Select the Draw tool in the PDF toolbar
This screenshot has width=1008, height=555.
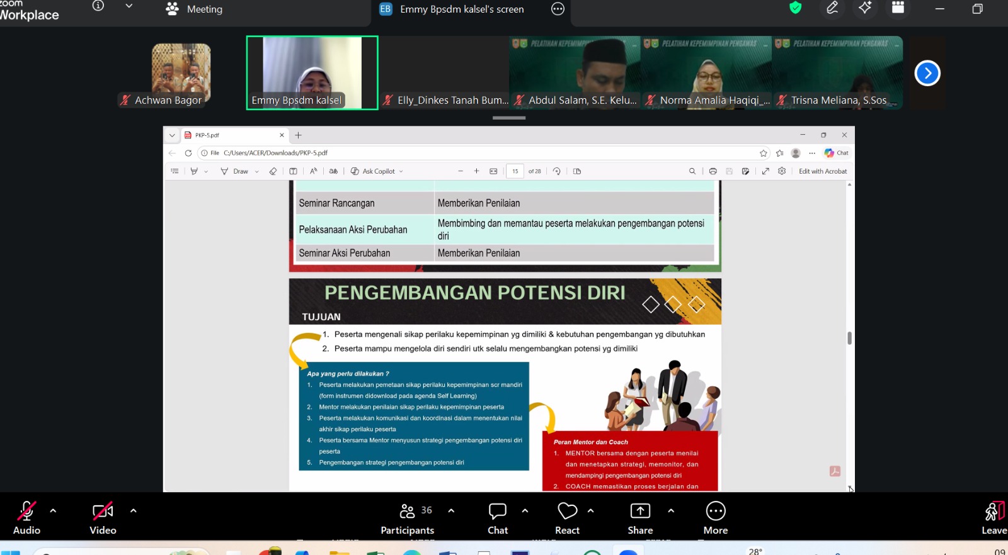point(235,171)
